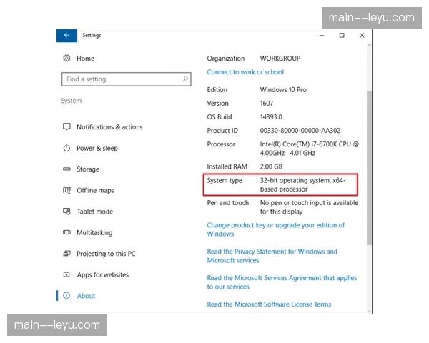Click the Storage drive icon
This screenshot has width=429, height=343.
[66, 169]
